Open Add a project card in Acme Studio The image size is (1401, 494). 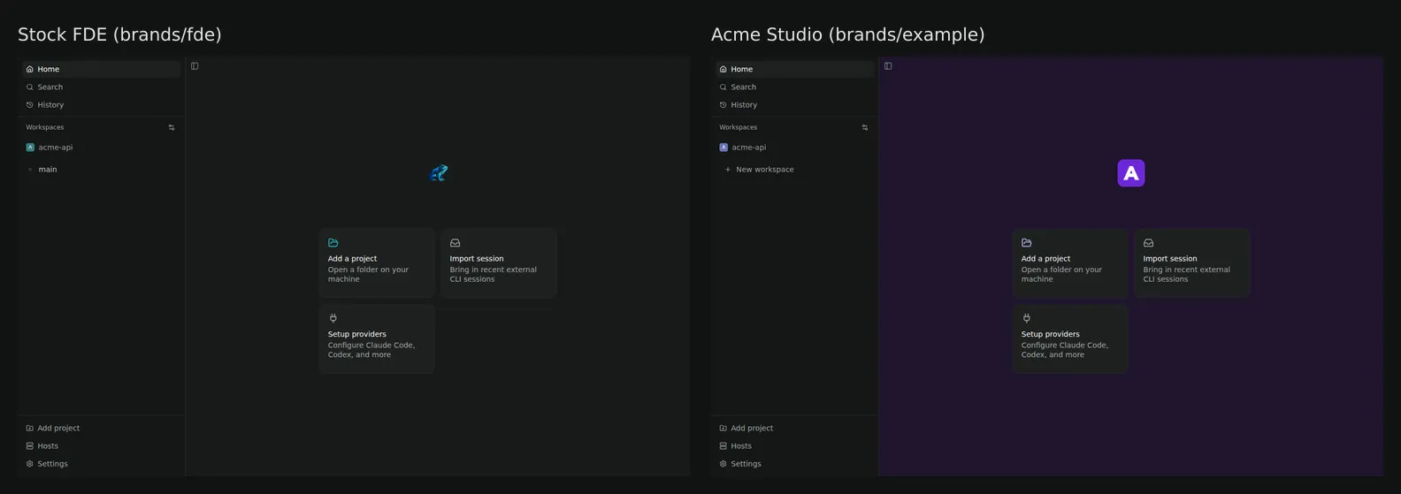click(x=1070, y=262)
